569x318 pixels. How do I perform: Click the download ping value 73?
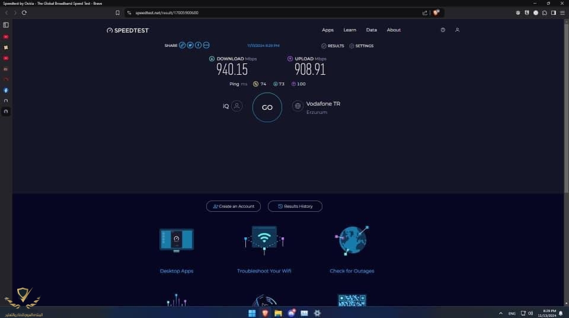[282, 84]
